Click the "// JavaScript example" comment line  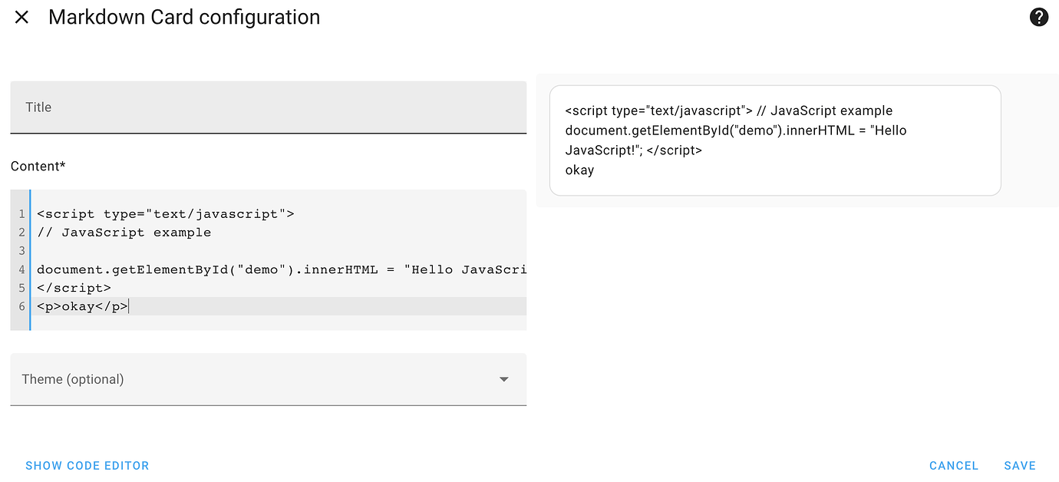pyautogui.click(x=124, y=233)
